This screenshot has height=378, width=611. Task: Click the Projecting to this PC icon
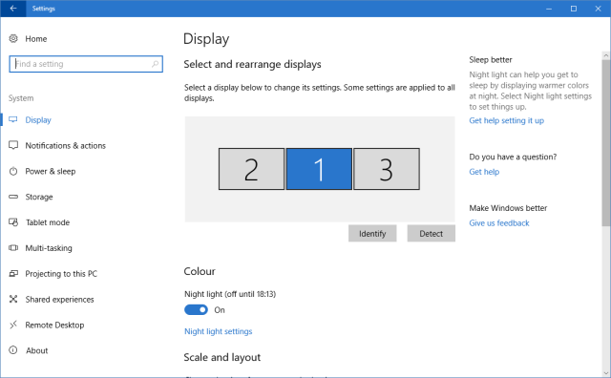(13, 274)
